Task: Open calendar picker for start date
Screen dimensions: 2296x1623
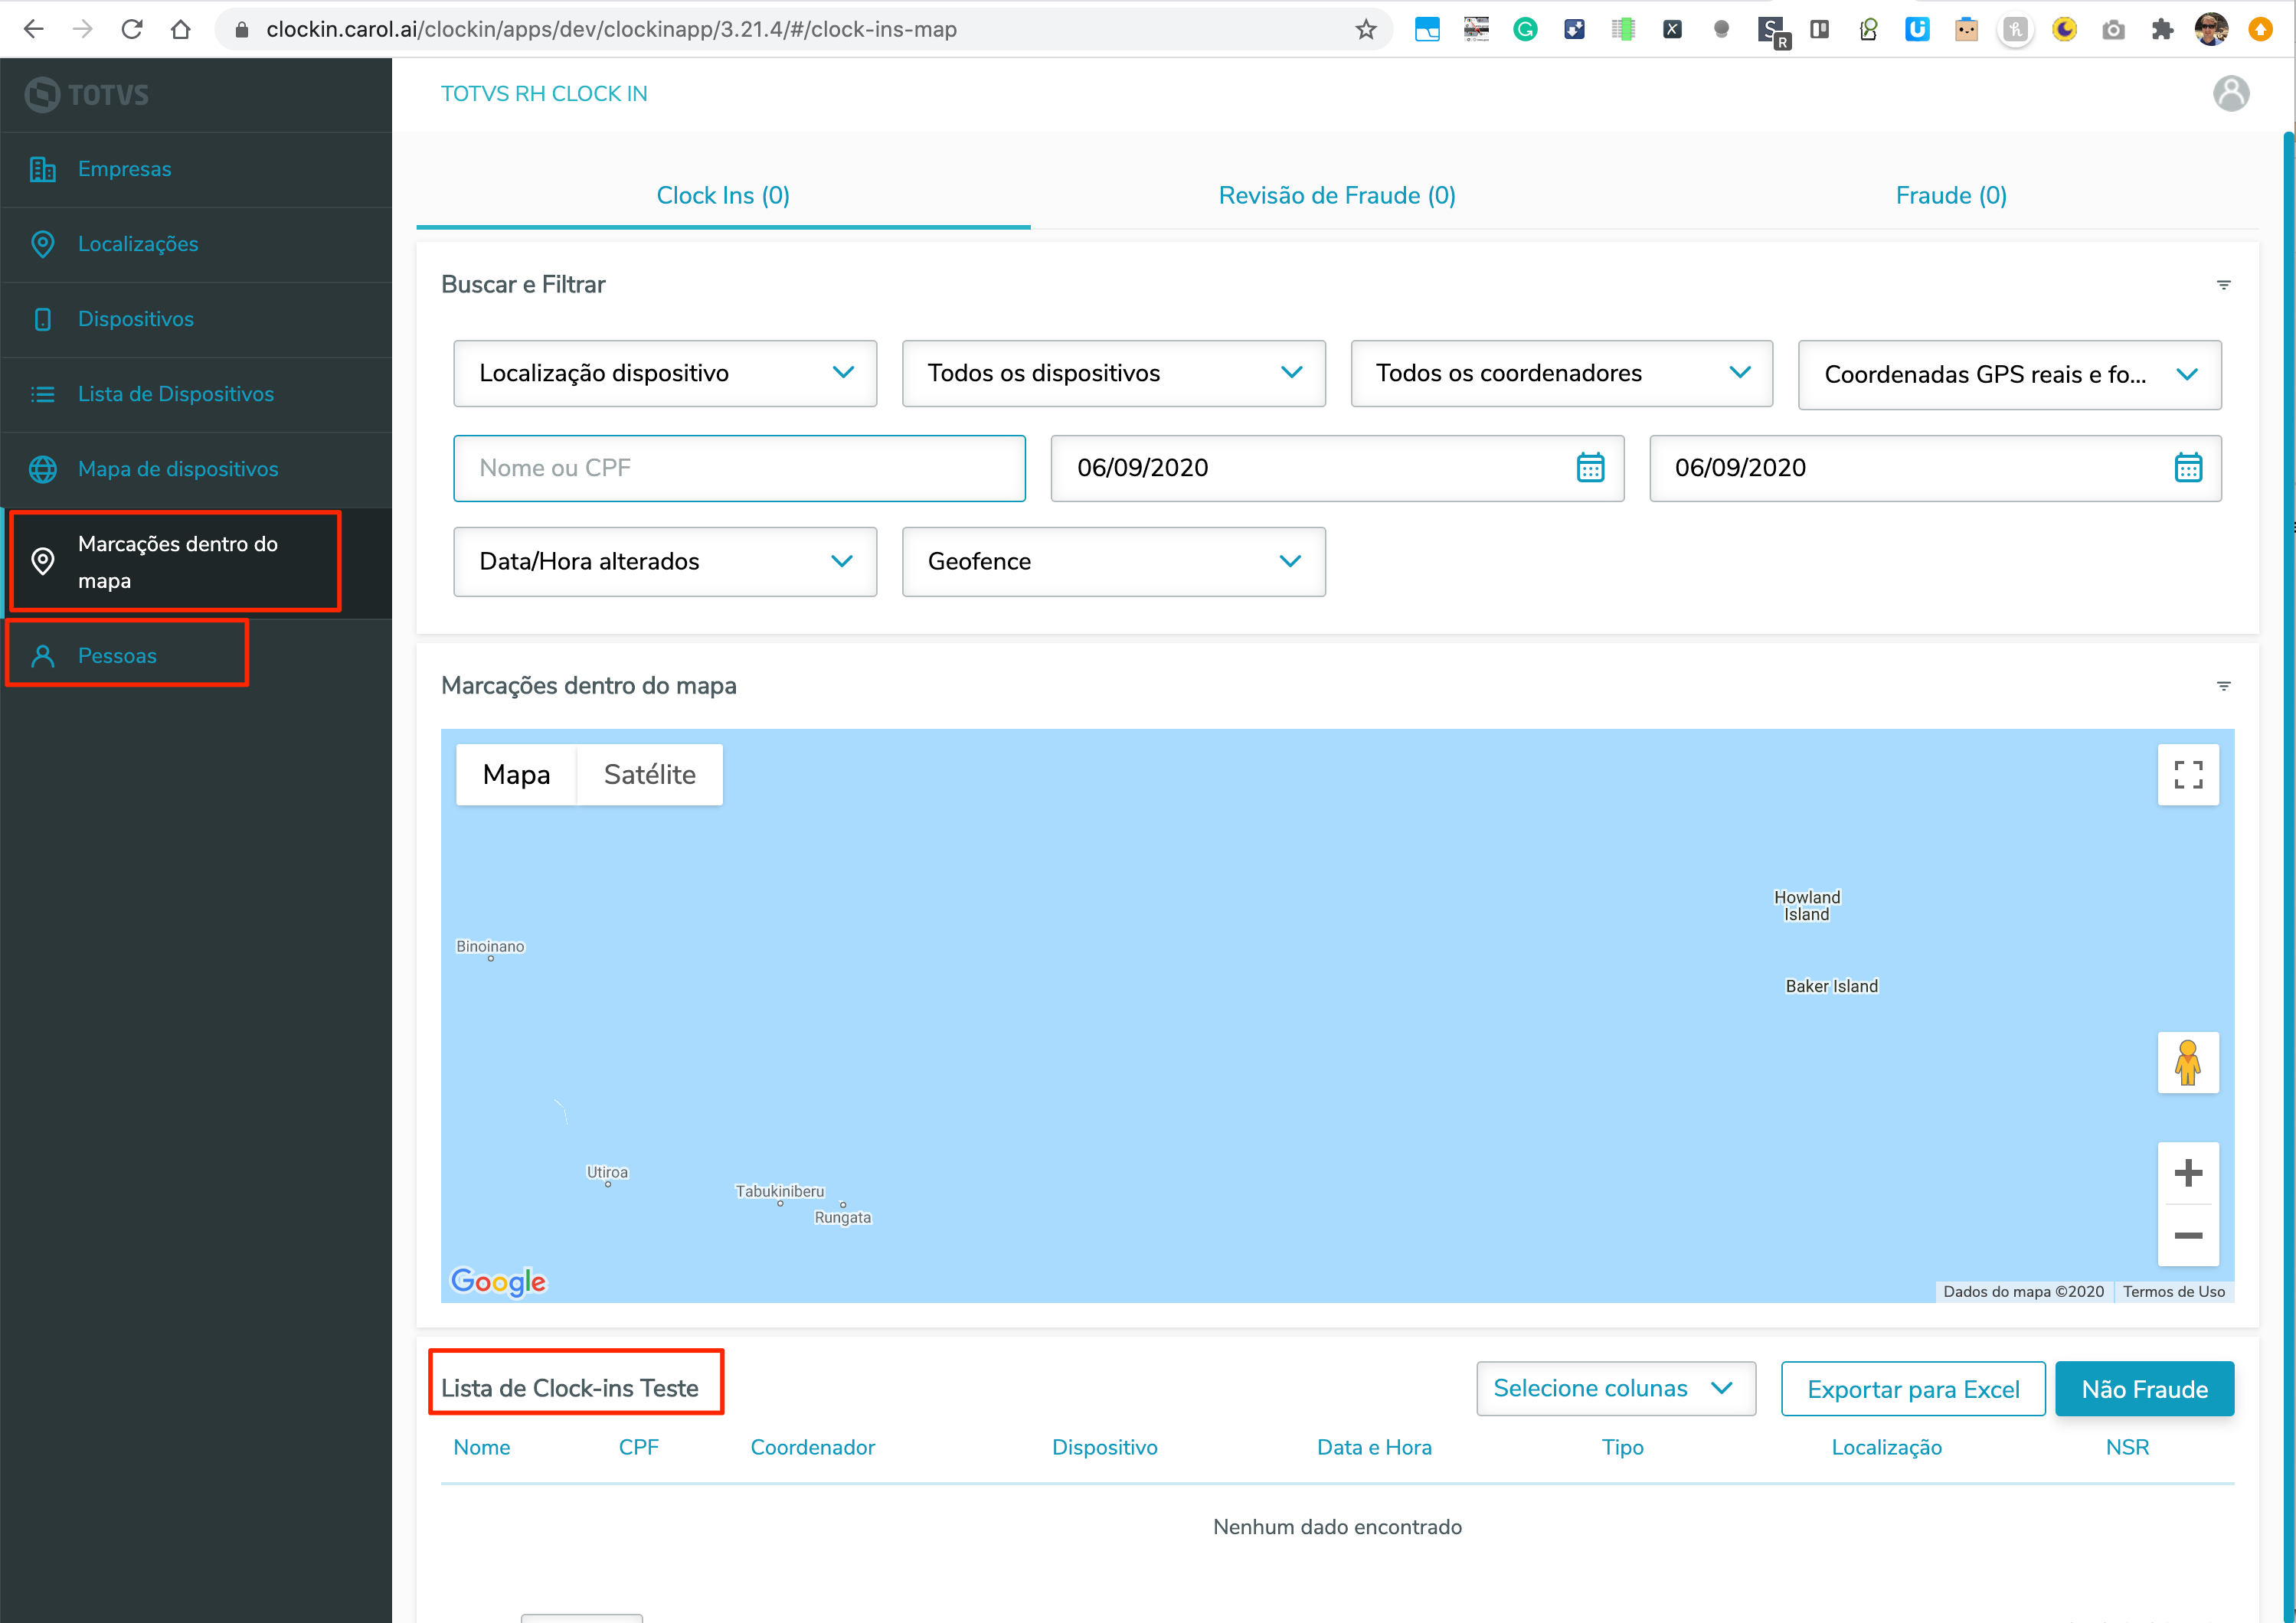Action: (1590, 468)
